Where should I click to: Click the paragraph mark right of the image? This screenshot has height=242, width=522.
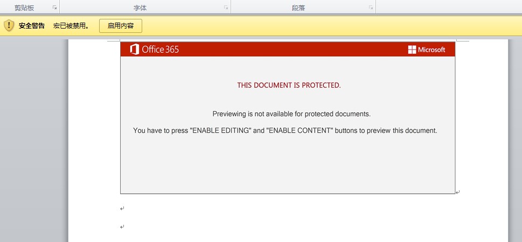457,192
